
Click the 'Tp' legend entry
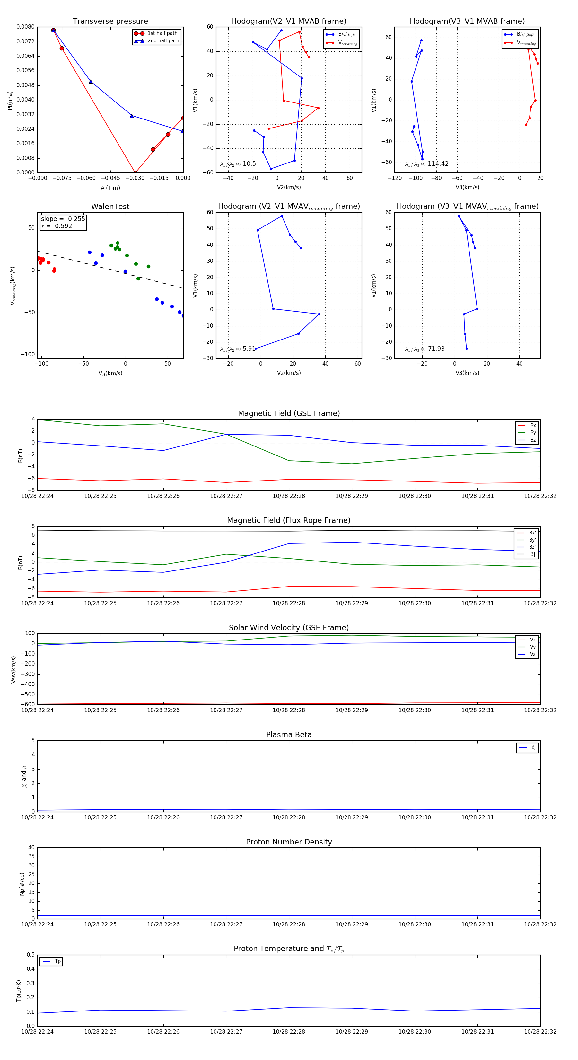51,961
